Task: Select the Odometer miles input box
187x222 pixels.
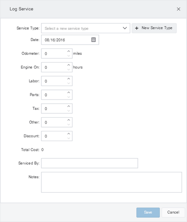Action: pos(57,54)
